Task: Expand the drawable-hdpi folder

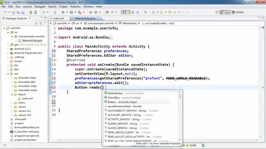Action: pos(12,78)
